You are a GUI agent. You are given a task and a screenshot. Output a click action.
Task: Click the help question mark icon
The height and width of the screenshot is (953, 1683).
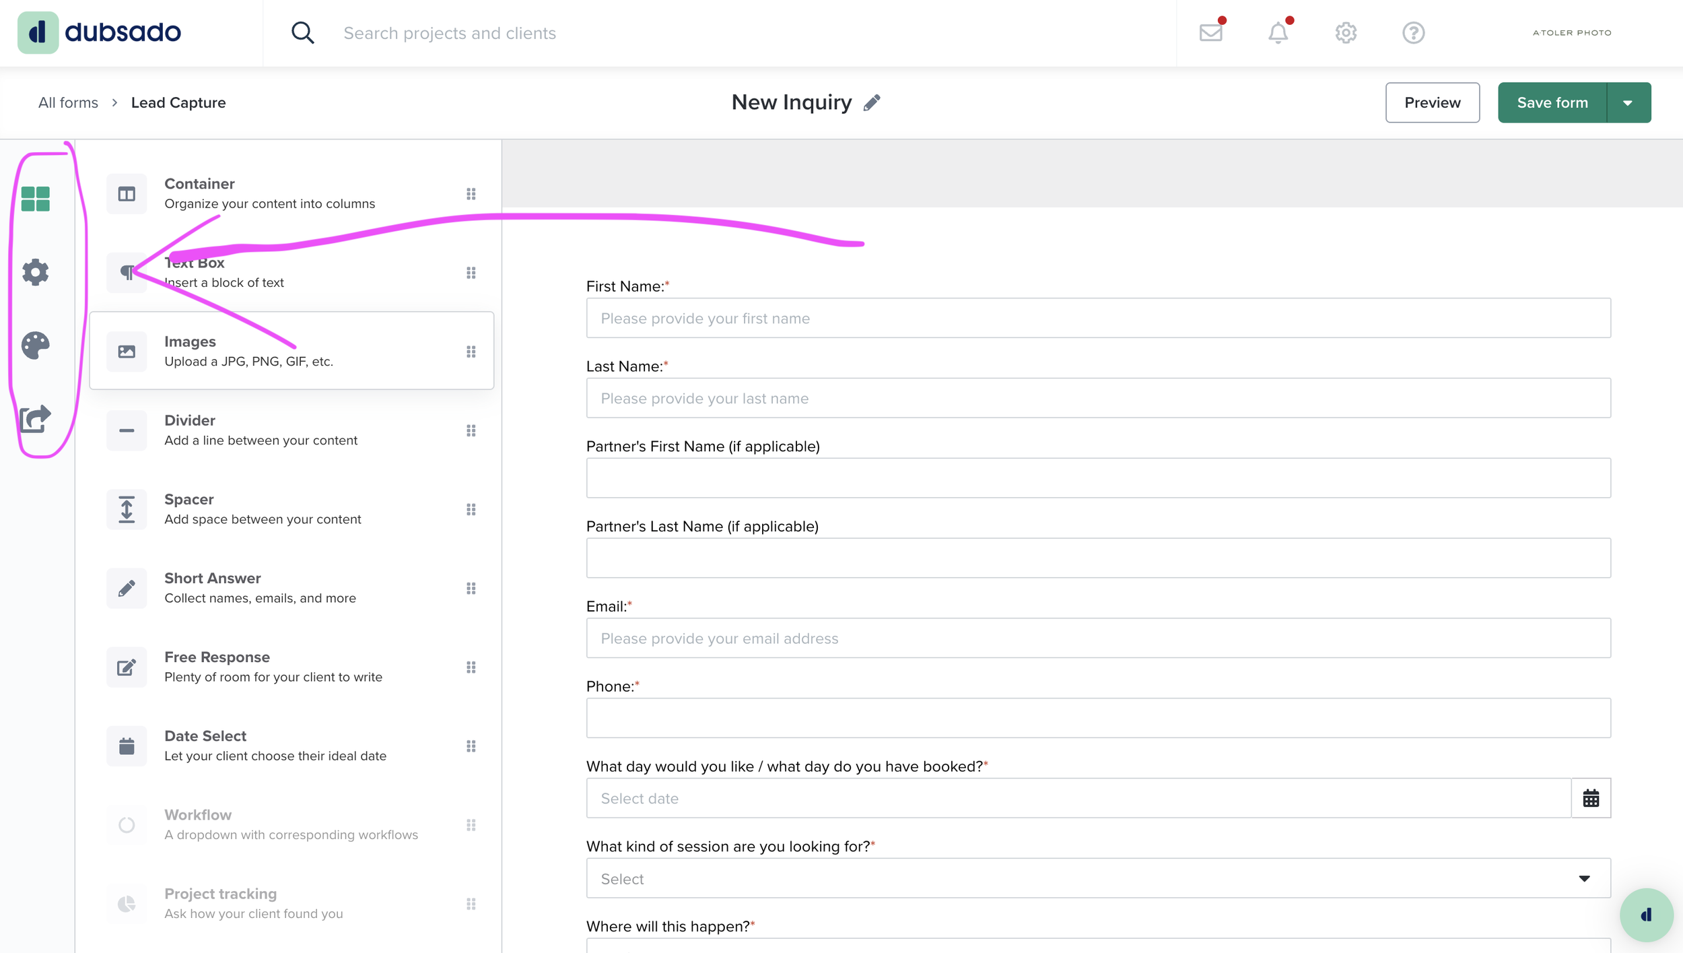1413,32
